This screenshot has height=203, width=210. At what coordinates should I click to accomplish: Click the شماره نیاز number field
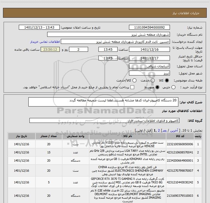[149, 27]
